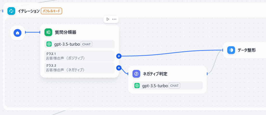Click the green 質問分類器 classifier icon
Viewport: 266px width, 115px height.
(48, 32)
